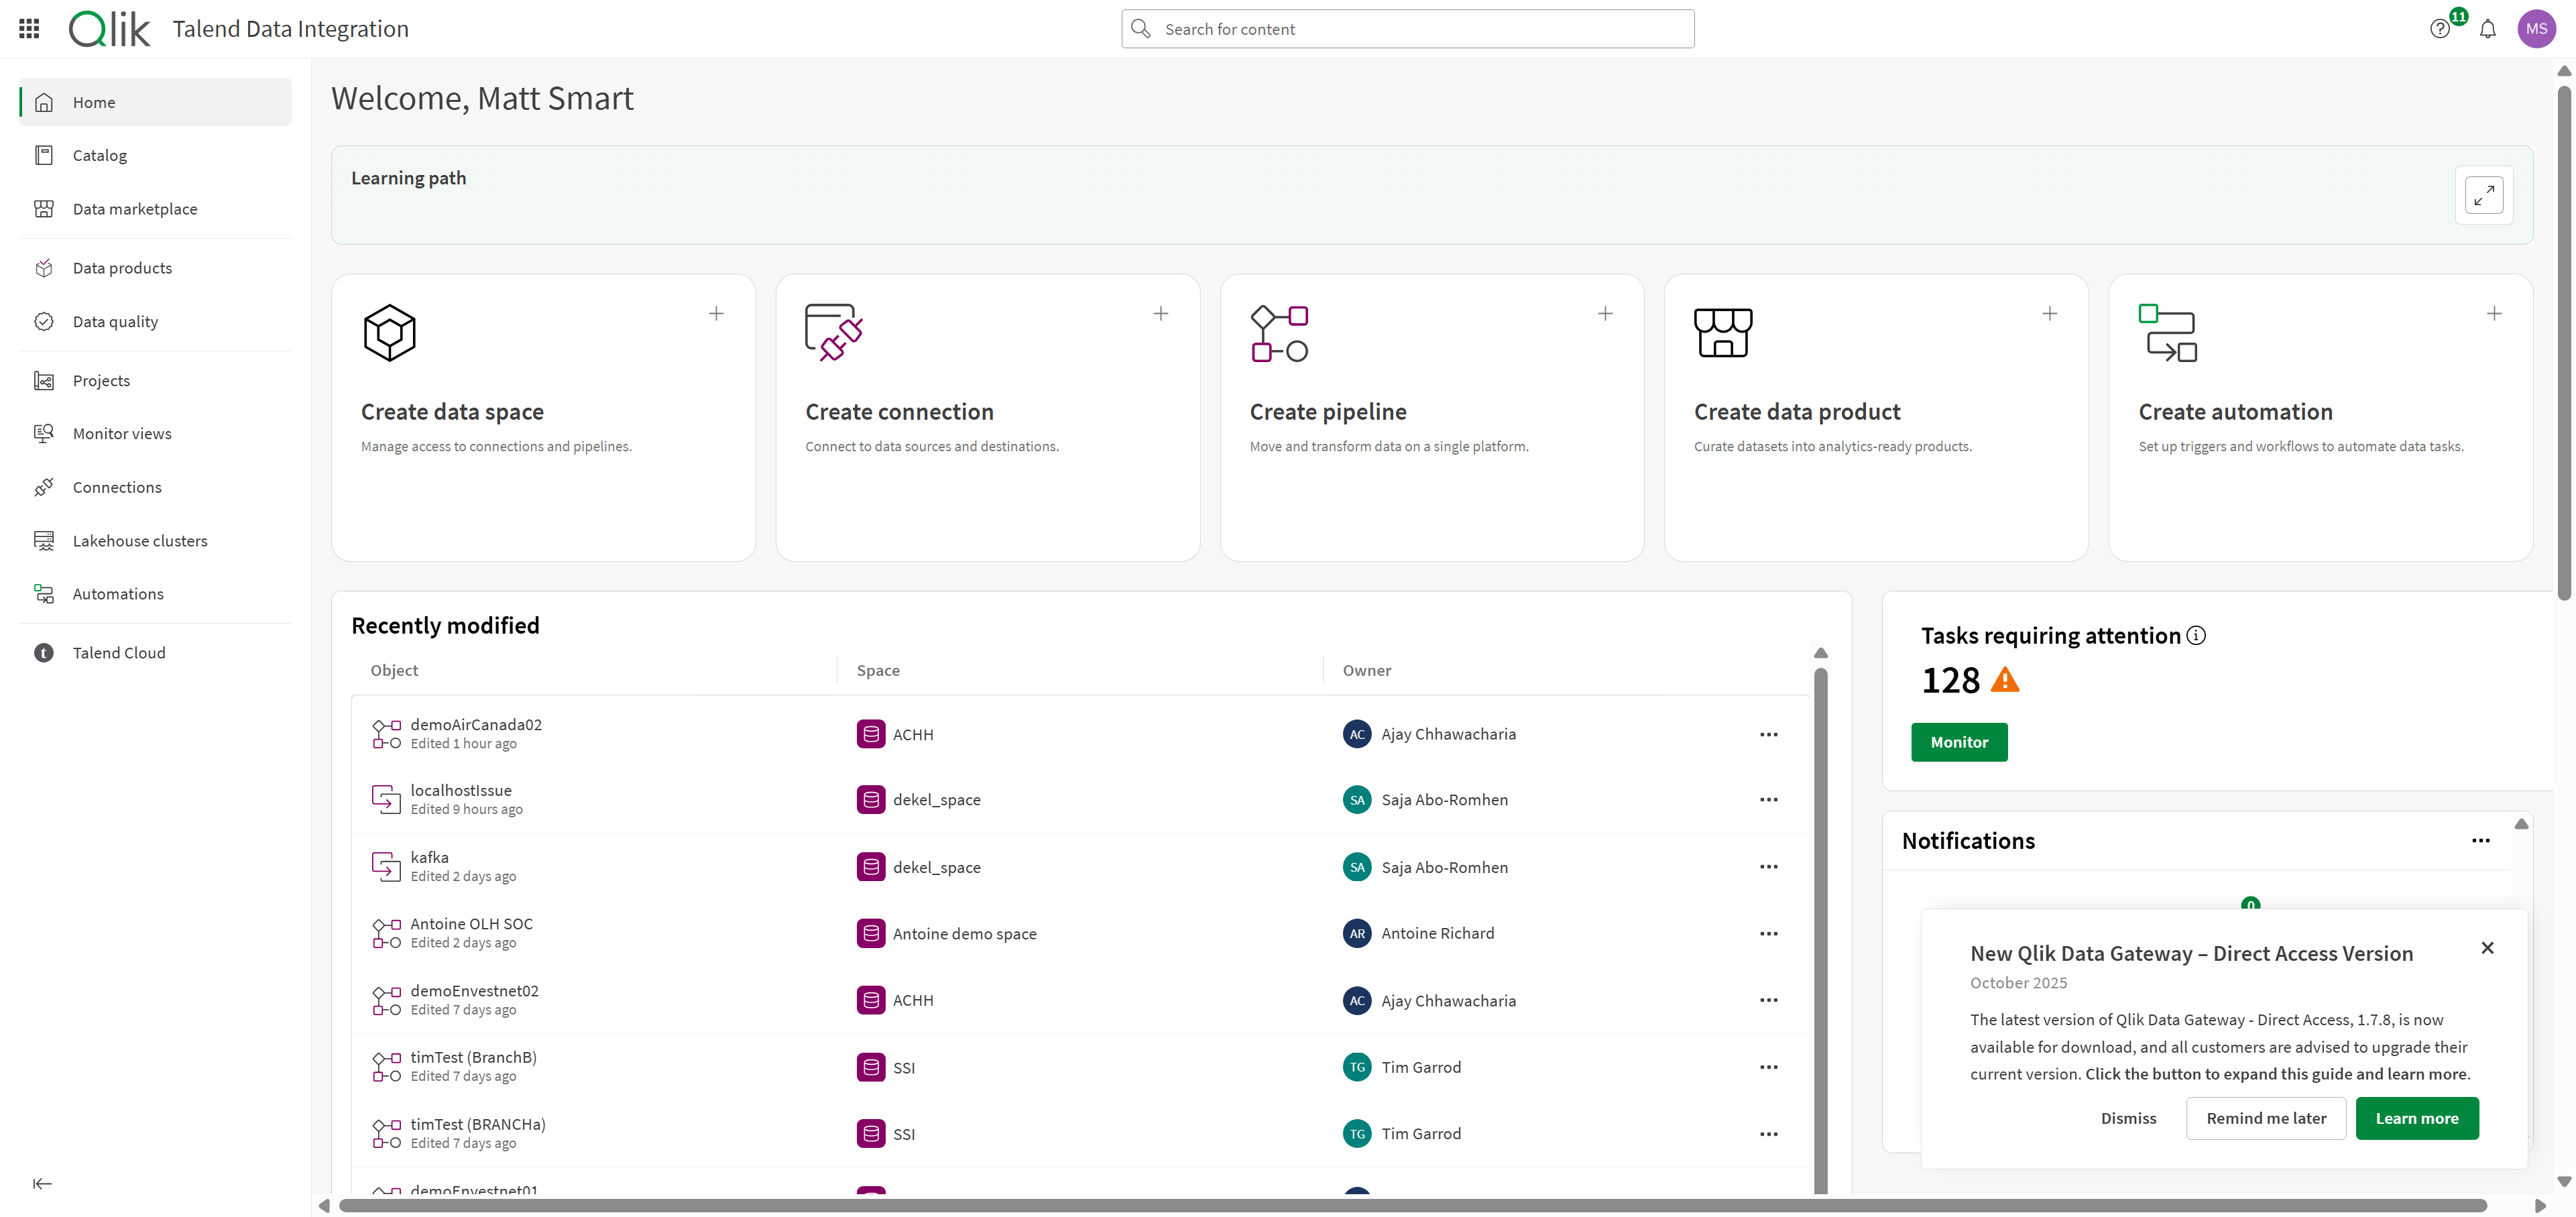
Task: Expand the Learning path panel
Action: [2484, 195]
